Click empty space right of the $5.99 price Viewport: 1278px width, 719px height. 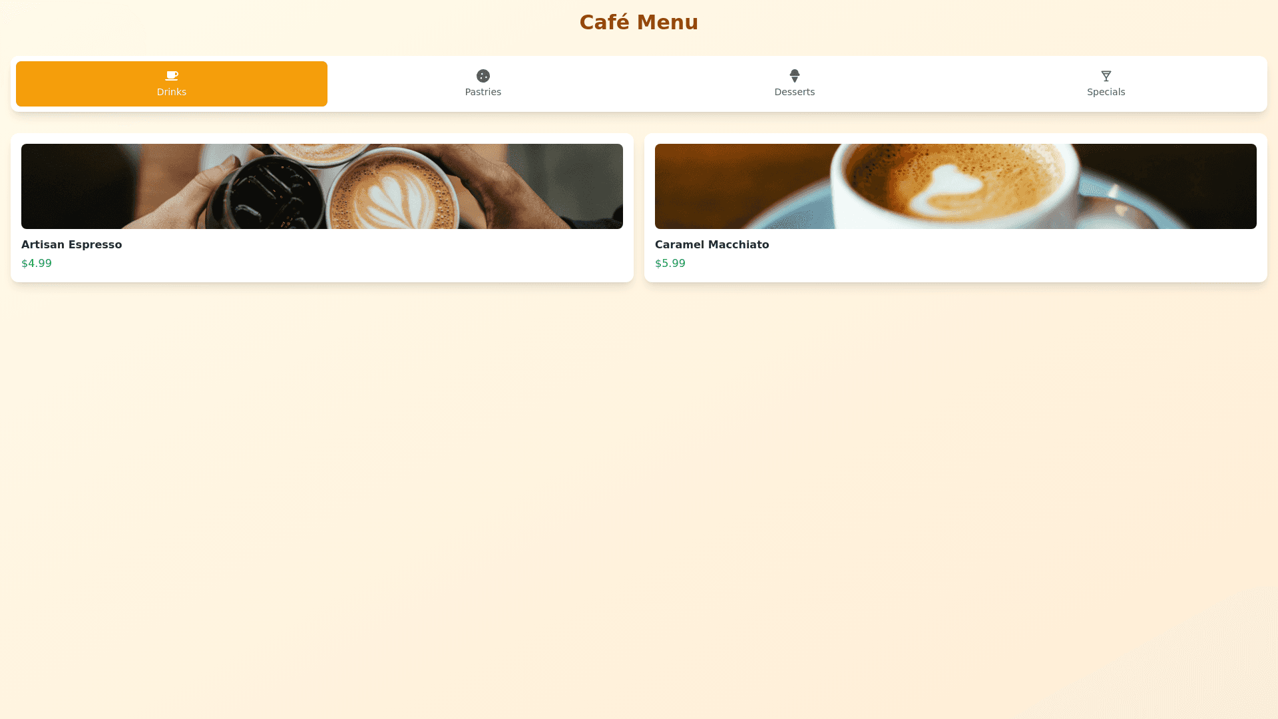click(x=965, y=264)
